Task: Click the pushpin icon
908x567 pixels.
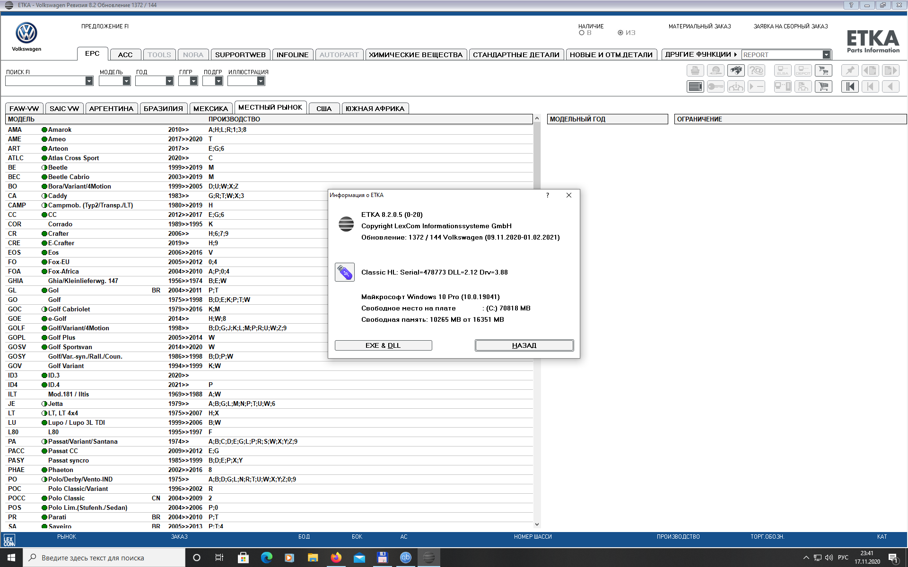Action: 850,71
